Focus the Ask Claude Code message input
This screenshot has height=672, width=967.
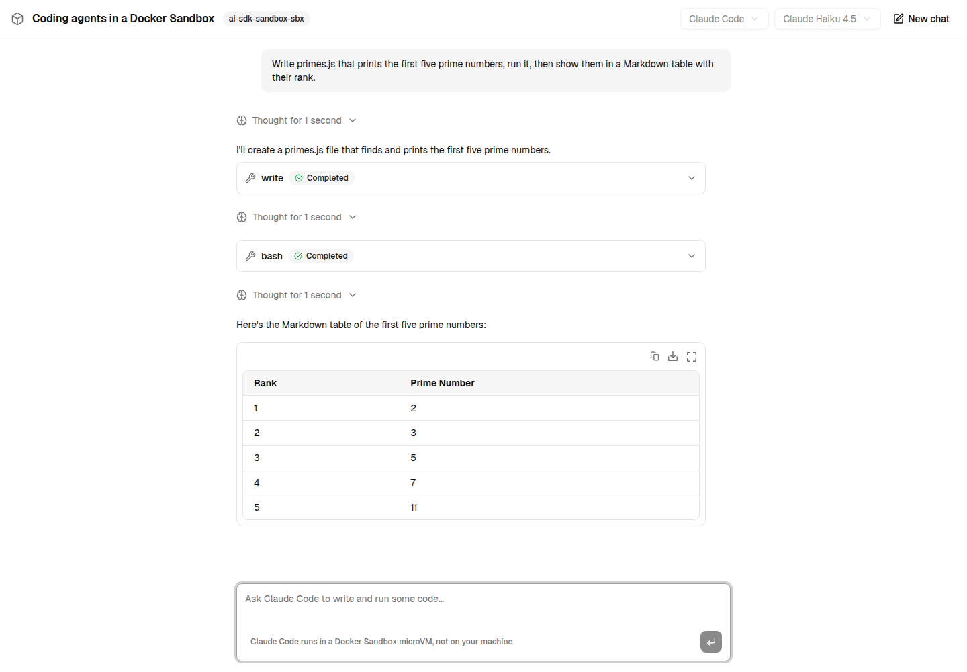point(483,599)
